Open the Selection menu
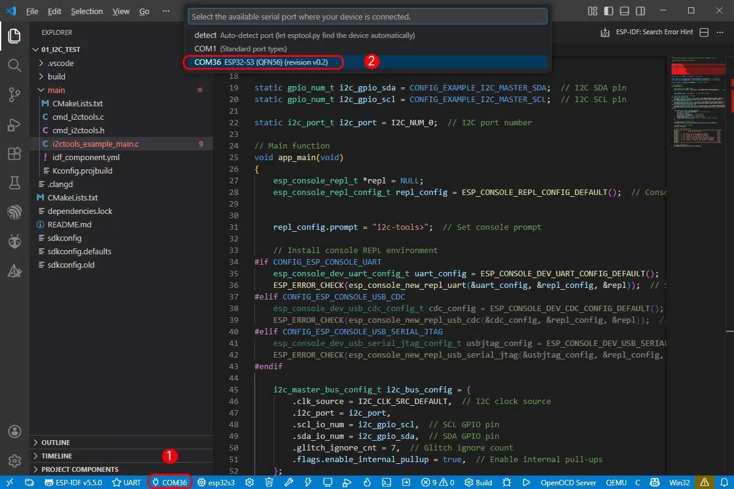Image resolution: width=734 pixels, height=489 pixels. coord(87,11)
